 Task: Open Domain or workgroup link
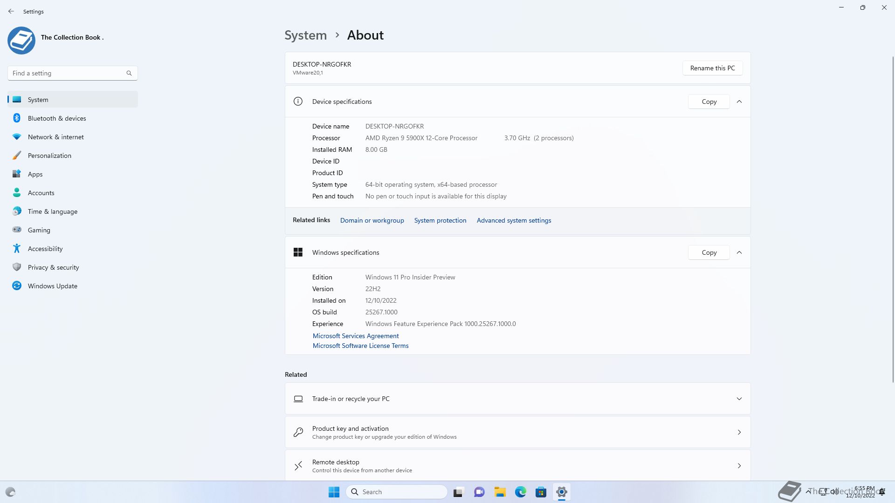point(372,220)
